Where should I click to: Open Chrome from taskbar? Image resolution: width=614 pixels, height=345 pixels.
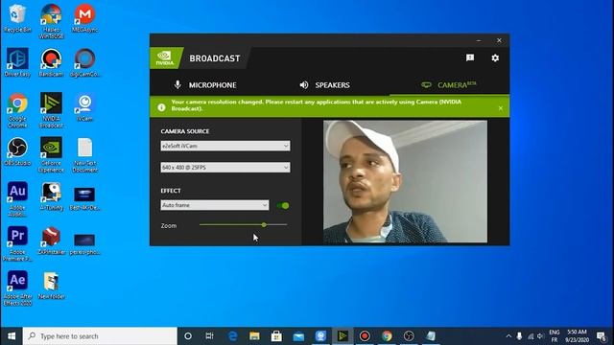coord(387,336)
